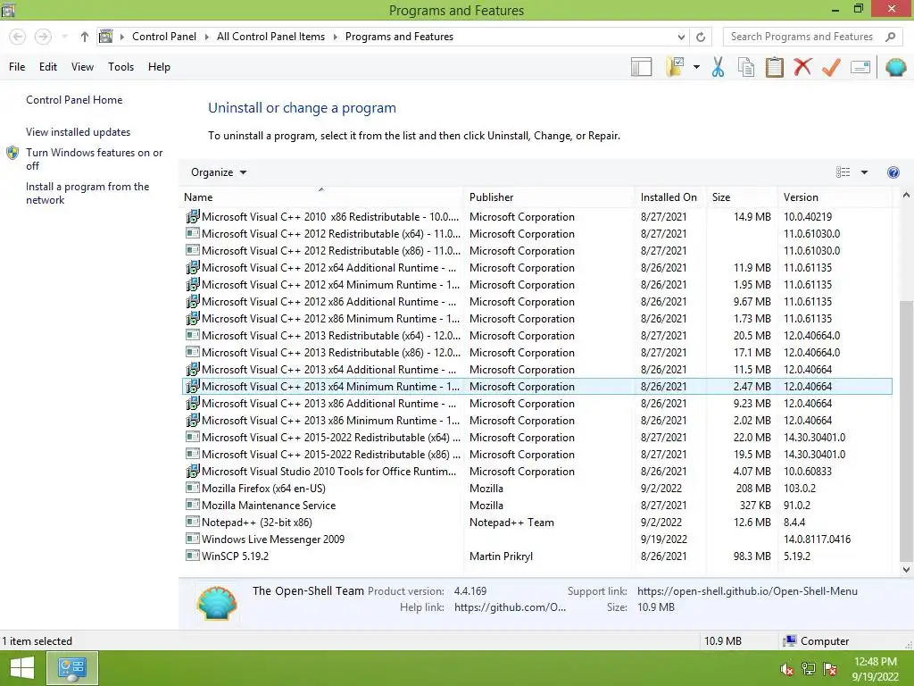Screen dimensions: 914x686
Task: Click the network tray icon
Action: 809,669
